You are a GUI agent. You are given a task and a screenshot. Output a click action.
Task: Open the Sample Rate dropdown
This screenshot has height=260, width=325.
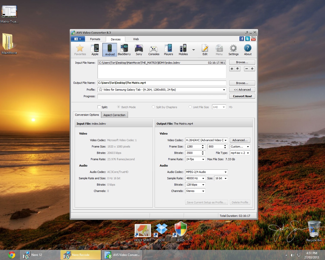(x=195, y=178)
